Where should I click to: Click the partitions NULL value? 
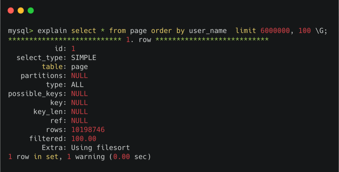(x=79, y=75)
